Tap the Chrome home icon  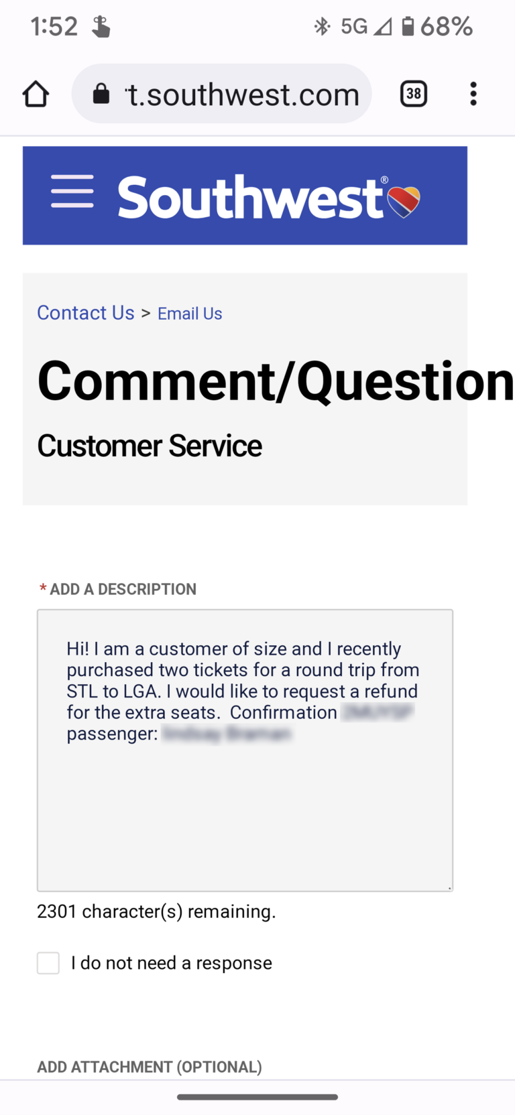tap(35, 94)
